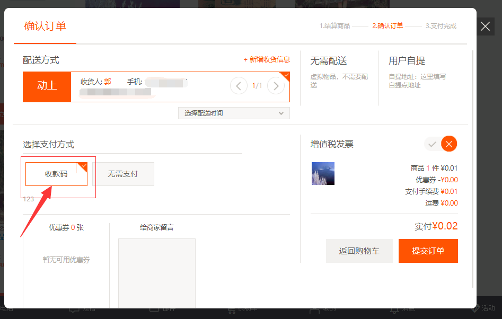The image size is (502, 319).
Task: Select the 无需支付 payment option
Action: click(x=123, y=174)
